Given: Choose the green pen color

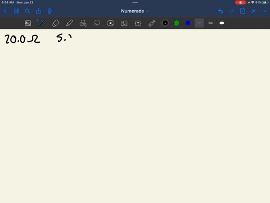Looking at the screenshot, I should 177,23.
